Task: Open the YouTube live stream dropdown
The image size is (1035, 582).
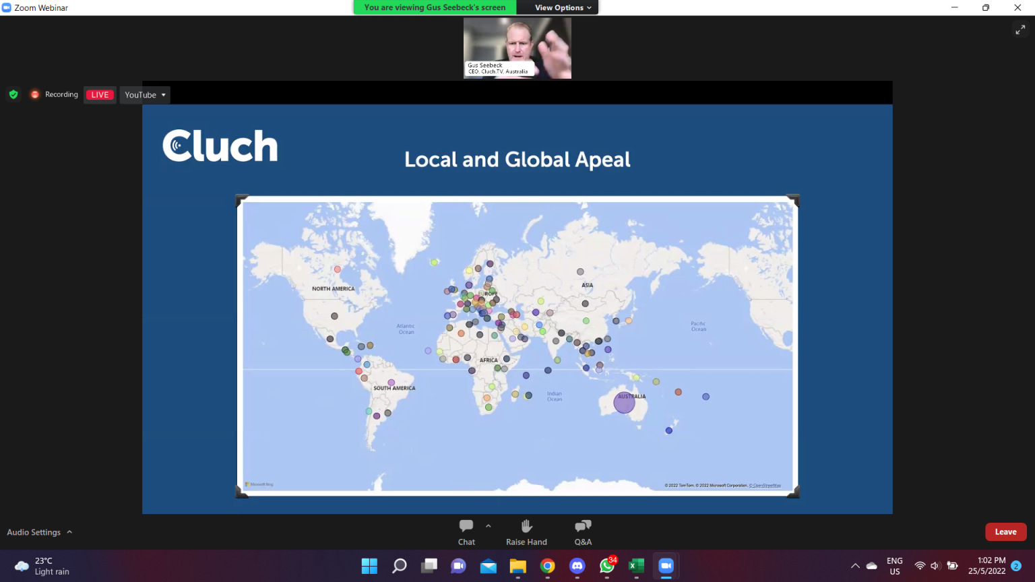Action: click(144, 94)
